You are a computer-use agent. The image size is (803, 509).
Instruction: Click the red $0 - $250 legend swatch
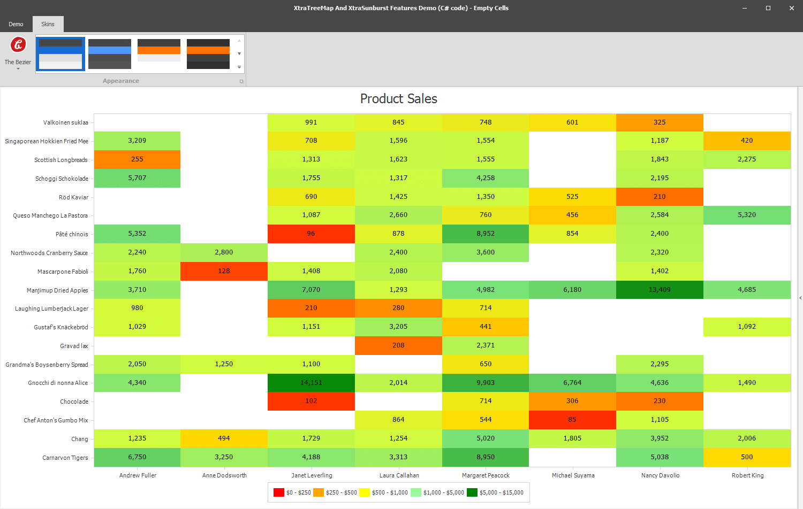pos(279,492)
